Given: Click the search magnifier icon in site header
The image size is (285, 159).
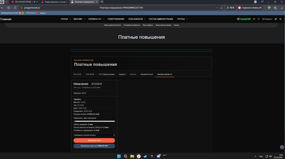Looking at the screenshot, I should pyautogui.click(x=280, y=19).
